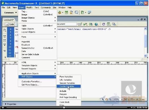Select the pointer Select tool in status bar
The height and width of the screenshot is (110, 149).
coord(103,99)
